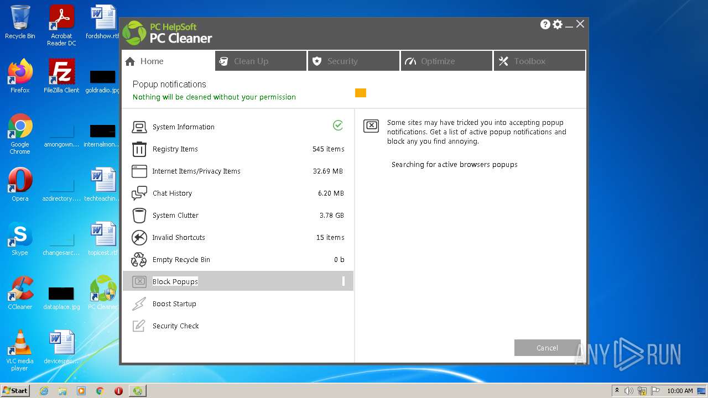
Task: Select the Firefox desktop shortcut
Action: (x=20, y=76)
